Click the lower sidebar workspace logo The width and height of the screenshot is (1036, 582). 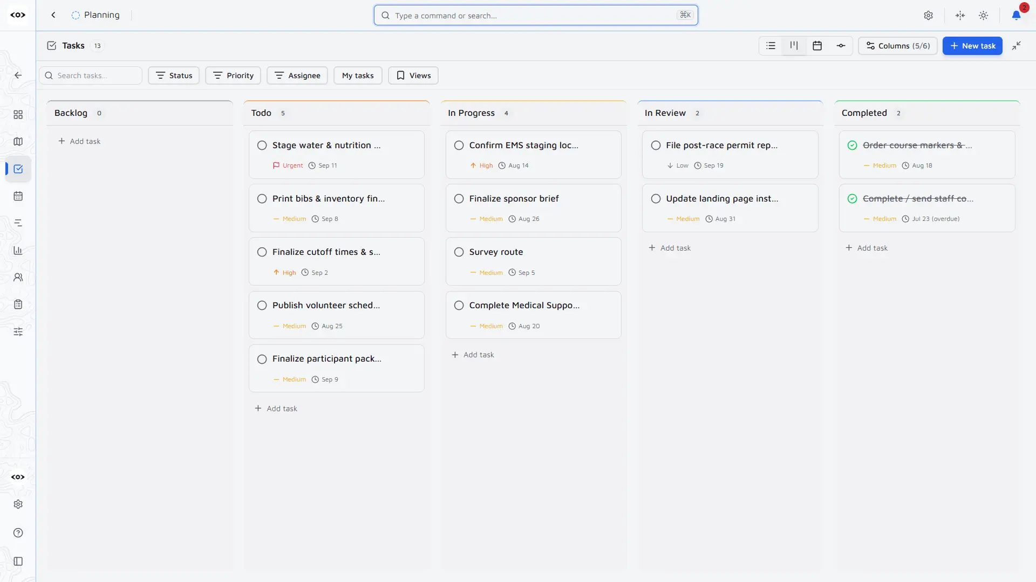(18, 477)
